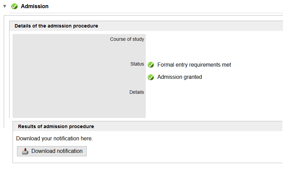Click the checkmark icon for Formal entry requirements

(x=151, y=65)
